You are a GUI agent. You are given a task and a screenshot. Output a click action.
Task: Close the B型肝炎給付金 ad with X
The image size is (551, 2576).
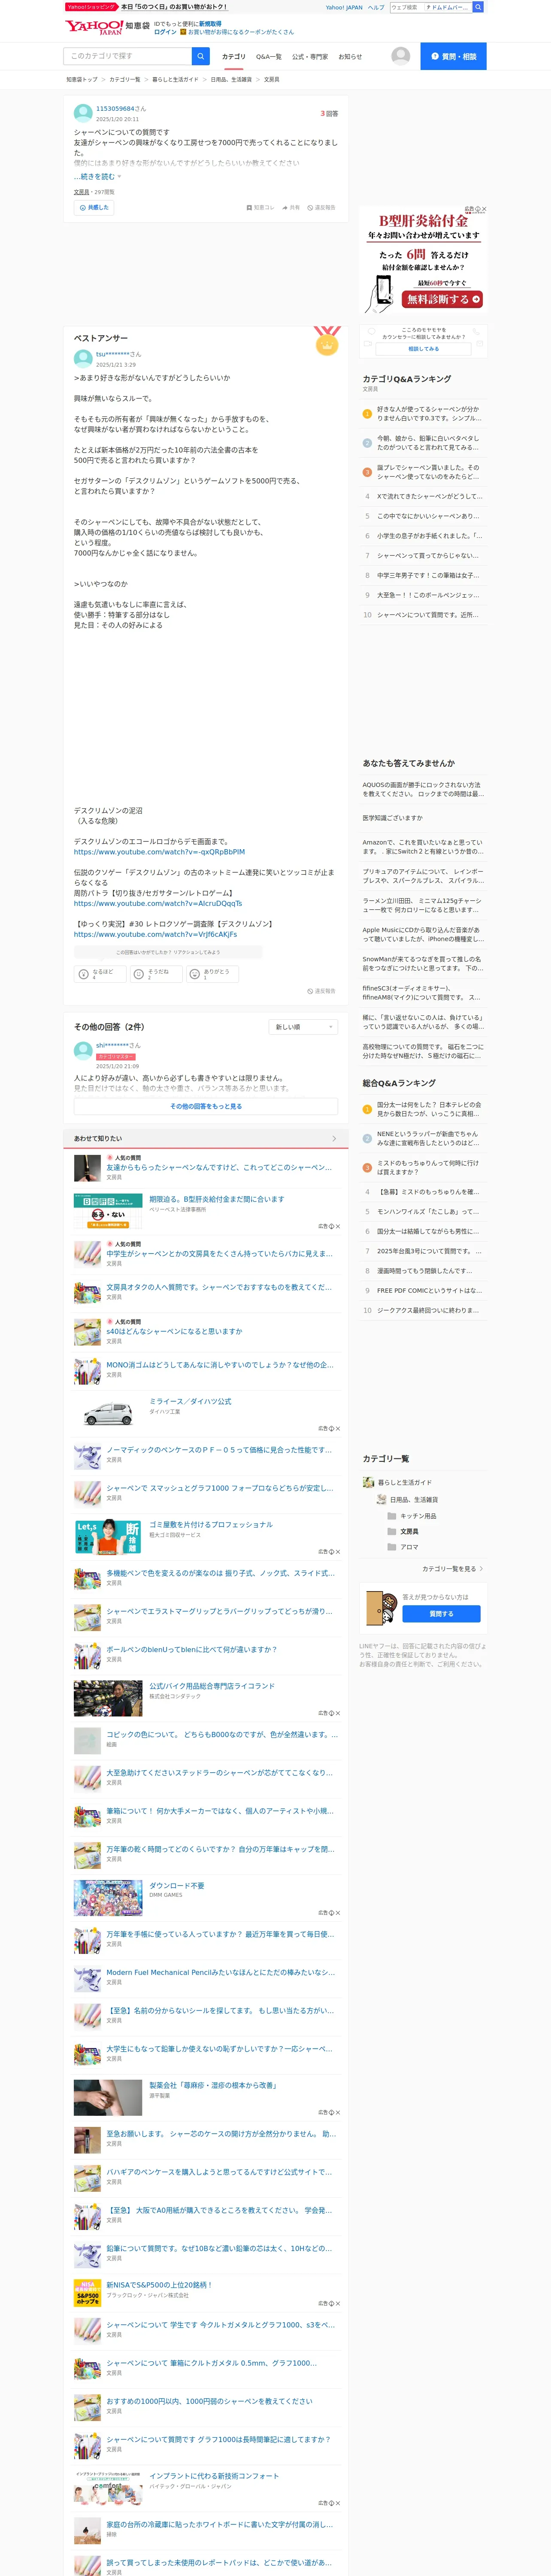coord(484,209)
